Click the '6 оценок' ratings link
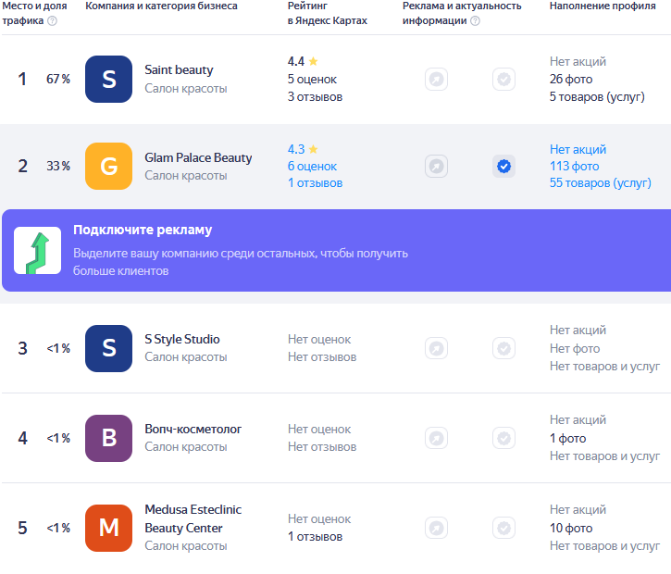The image size is (671, 574). (x=312, y=167)
